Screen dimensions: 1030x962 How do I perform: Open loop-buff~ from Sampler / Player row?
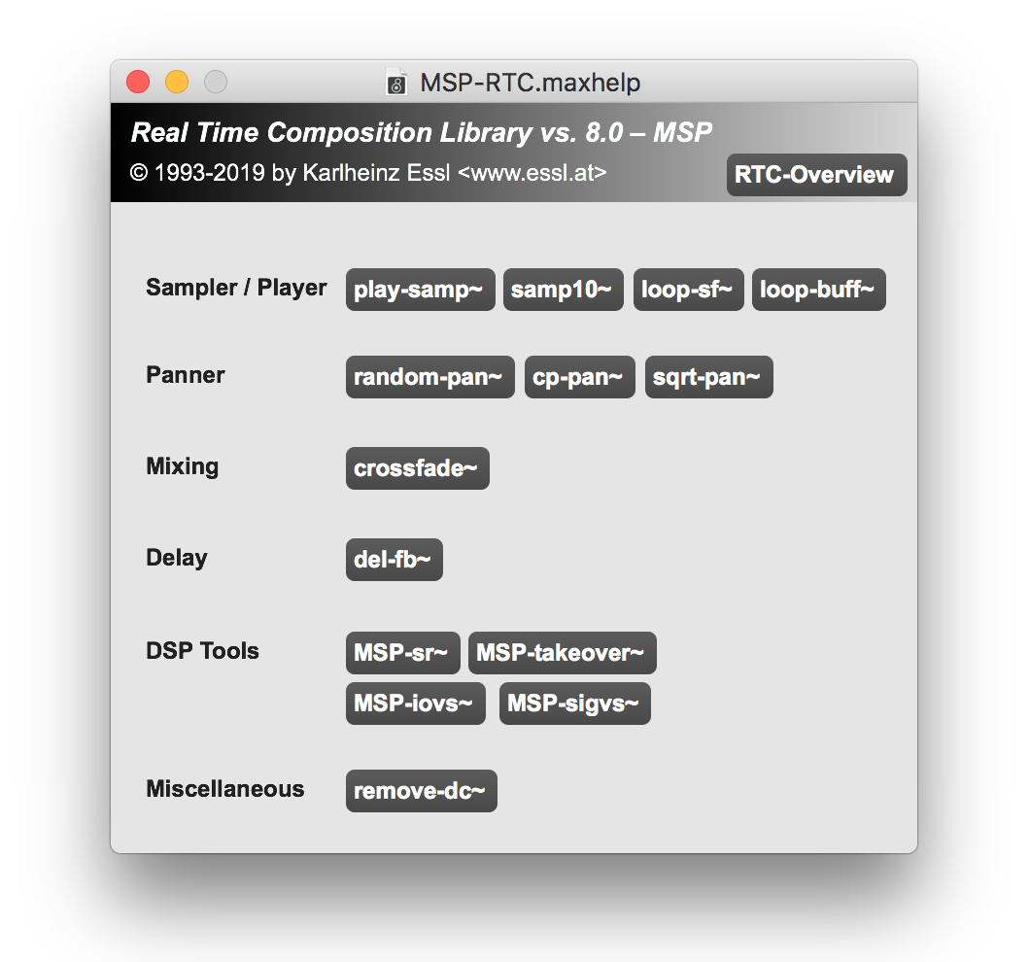coord(818,290)
